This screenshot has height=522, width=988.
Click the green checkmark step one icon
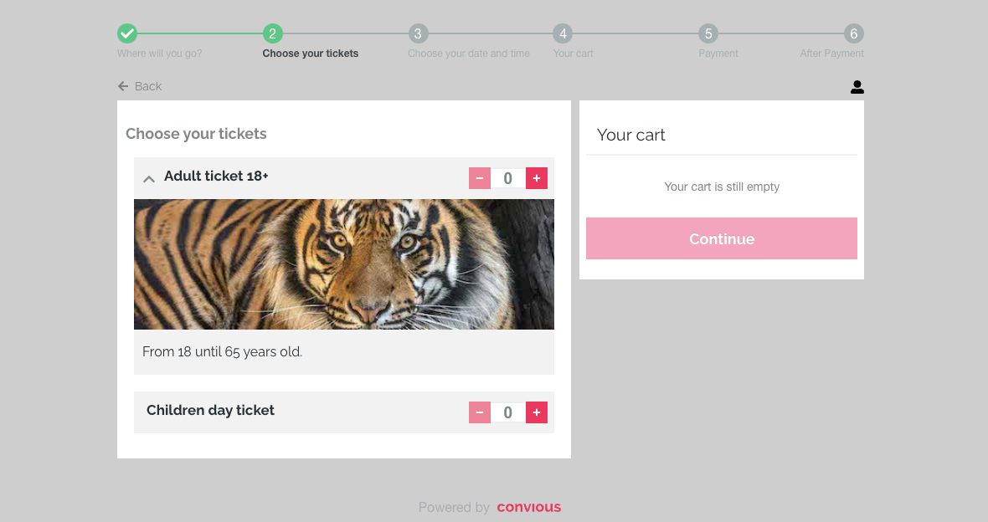pyautogui.click(x=127, y=33)
